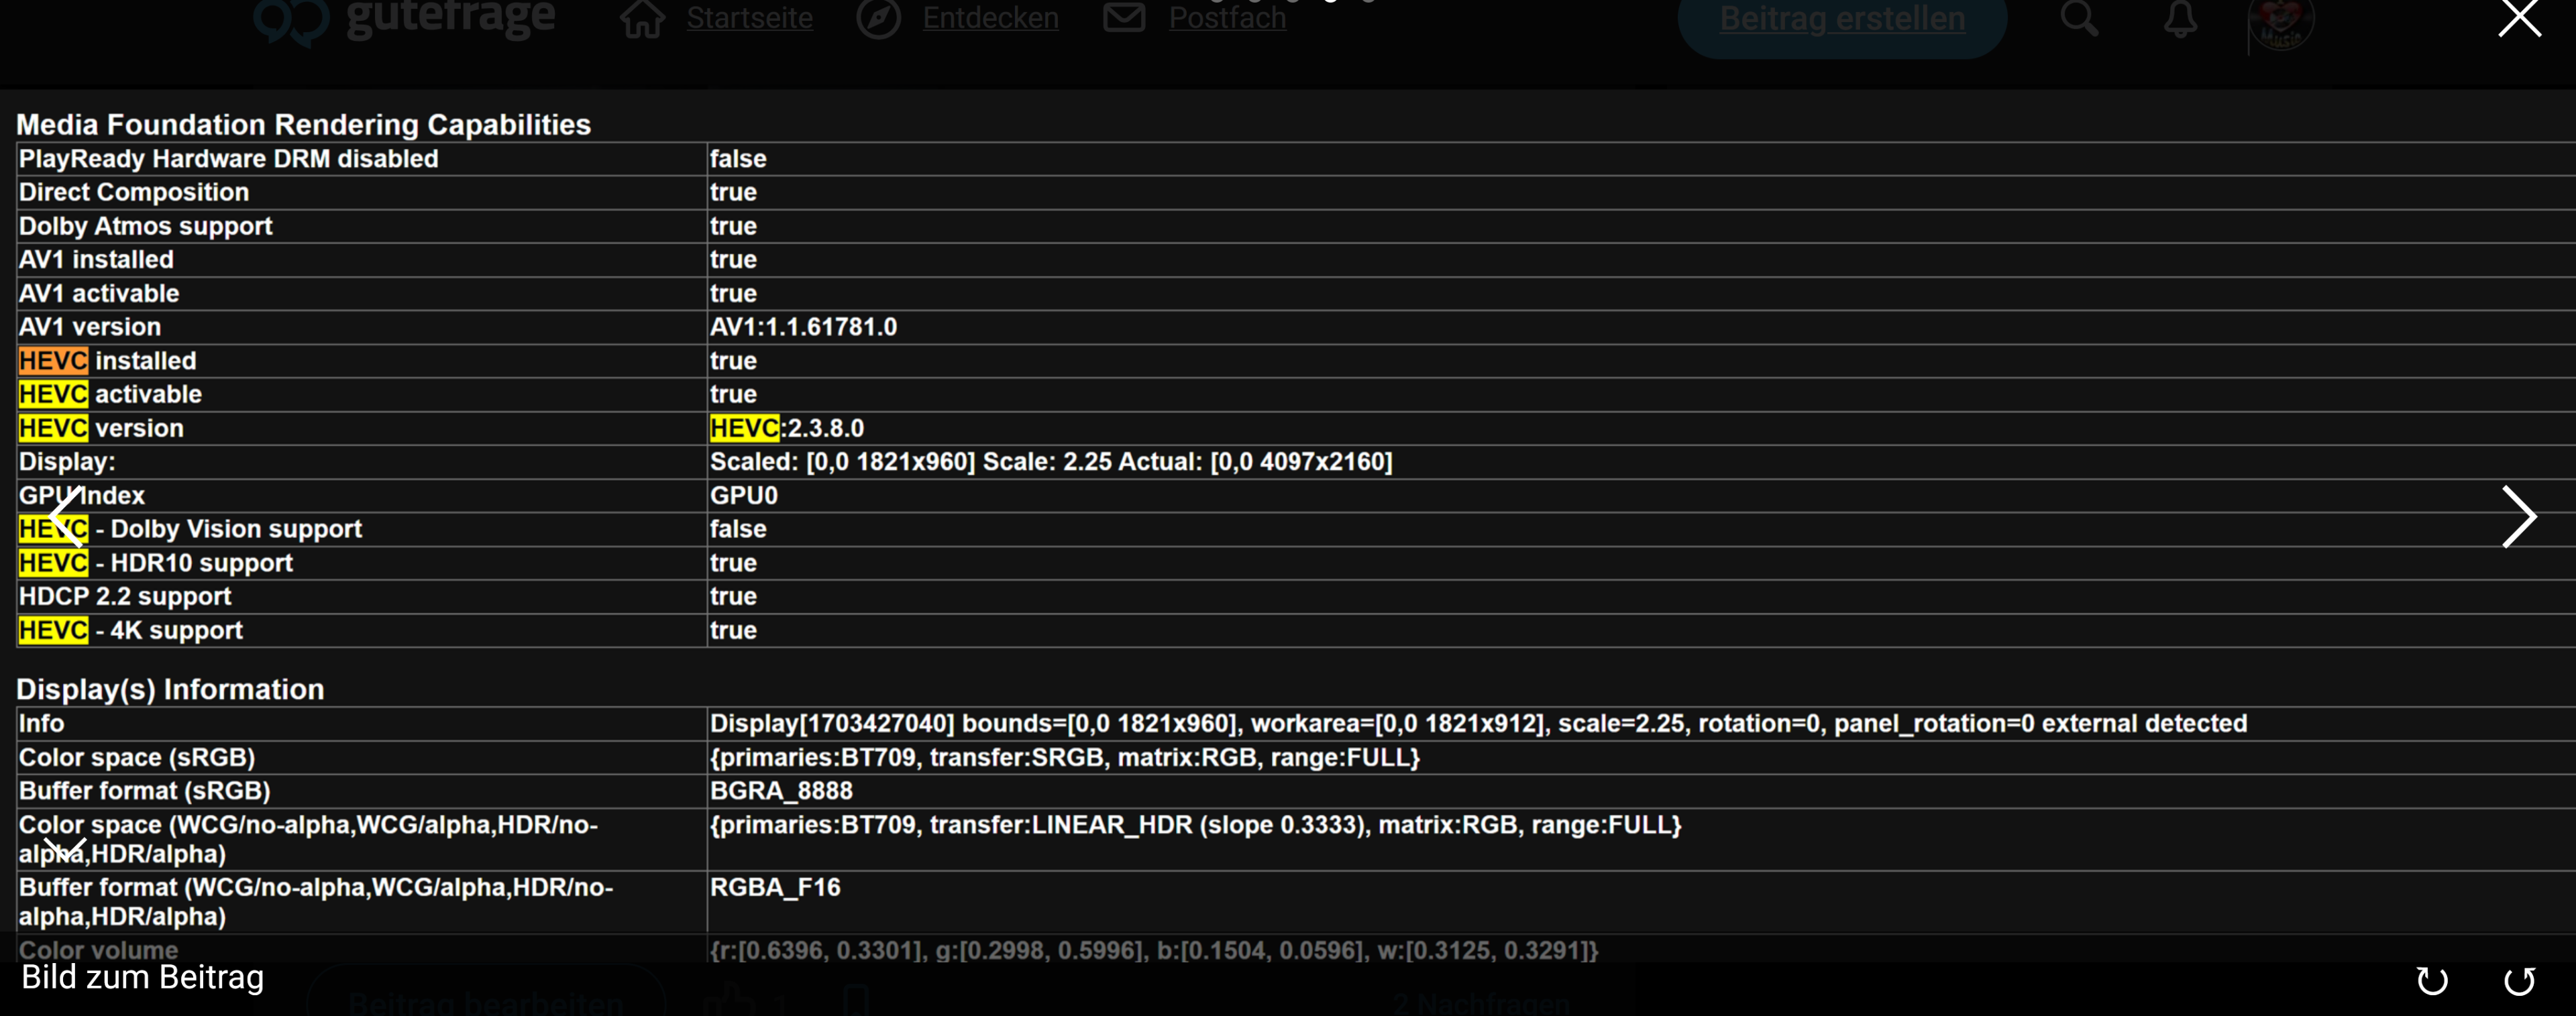
Task: Click the compass icon beside Entdecken
Action: pyautogui.click(x=878, y=18)
